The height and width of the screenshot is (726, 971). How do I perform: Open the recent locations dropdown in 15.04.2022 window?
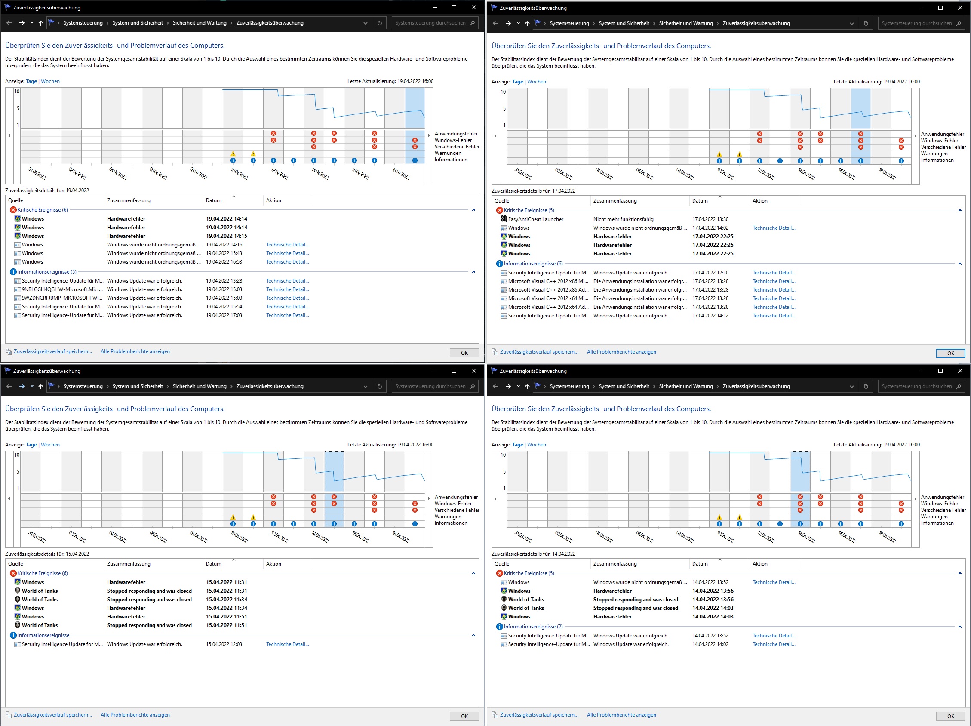tap(32, 386)
